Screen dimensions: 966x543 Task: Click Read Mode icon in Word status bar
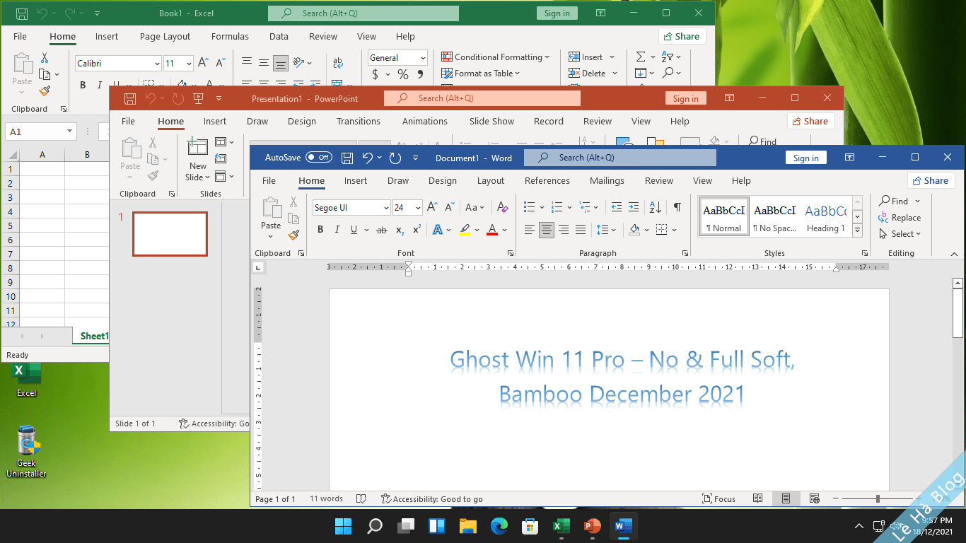pyautogui.click(x=757, y=498)
